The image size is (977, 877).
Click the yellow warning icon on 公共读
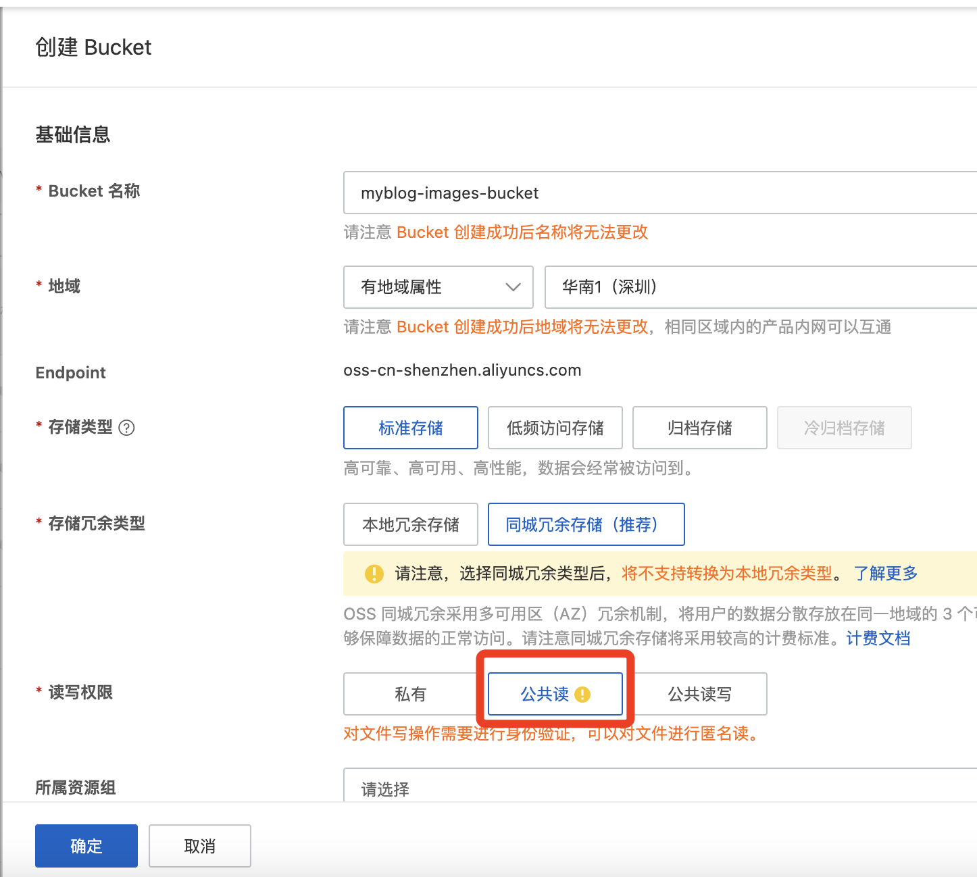tap(582, 695)
